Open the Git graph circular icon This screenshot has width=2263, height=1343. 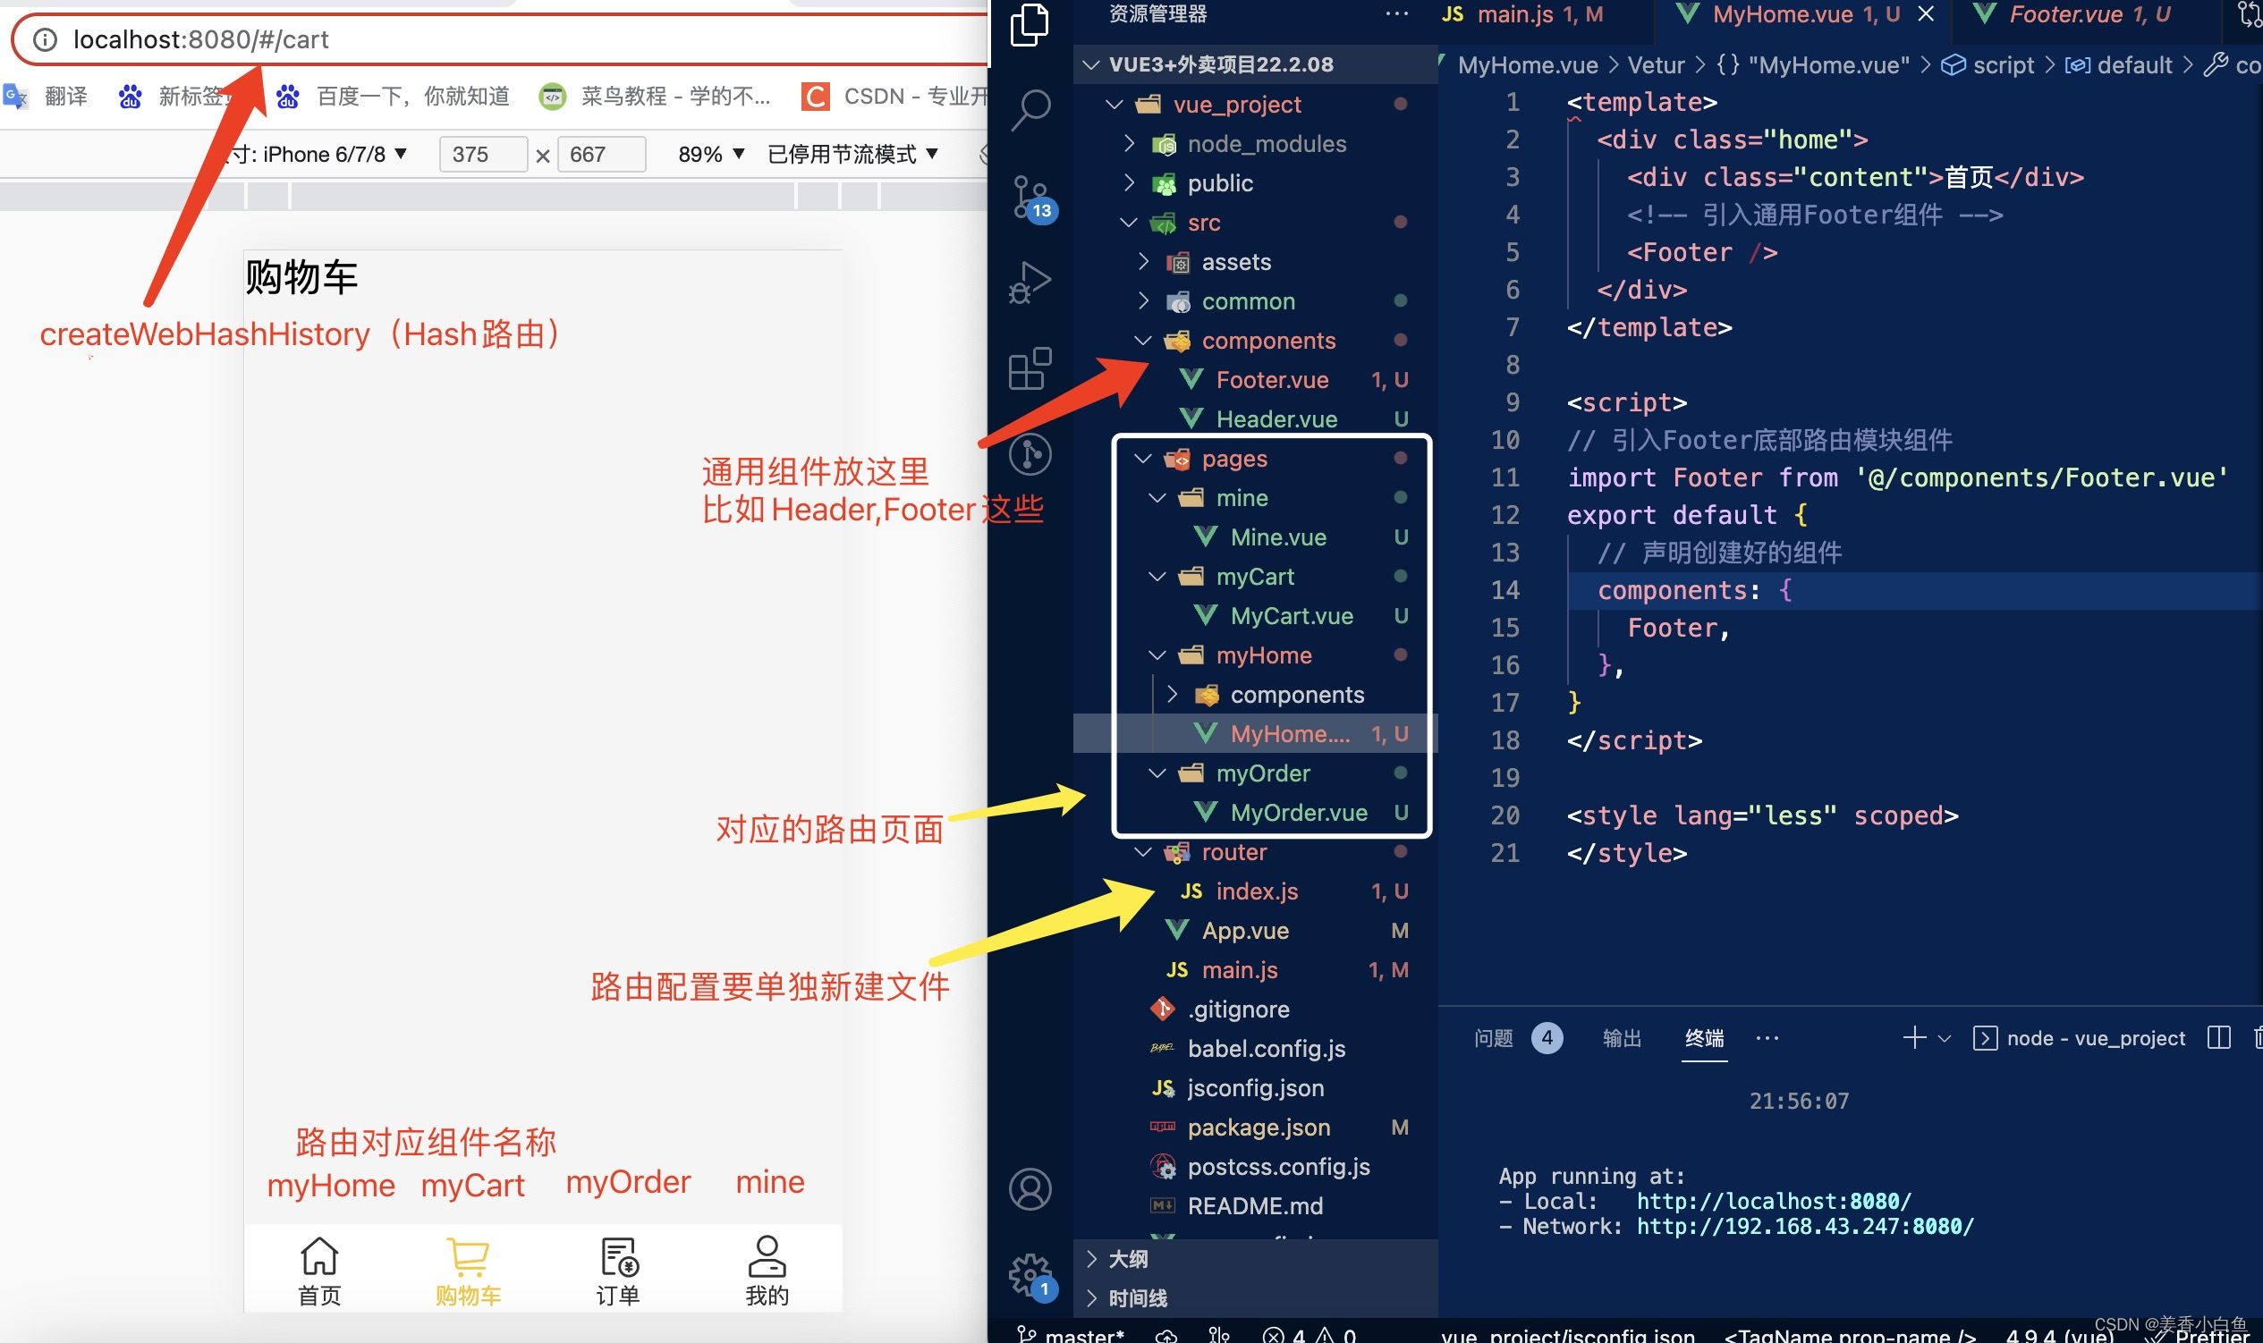coord(1030,453)
